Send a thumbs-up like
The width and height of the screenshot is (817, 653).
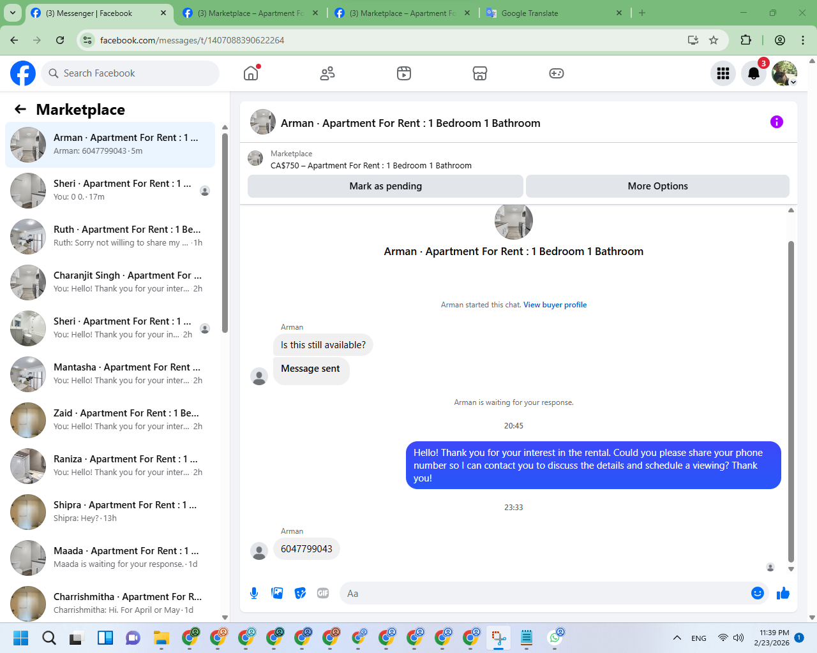click(x=783, y=593)
